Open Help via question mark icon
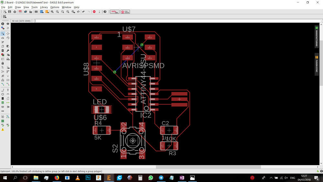The image size is (323, 182). point(105,12)
